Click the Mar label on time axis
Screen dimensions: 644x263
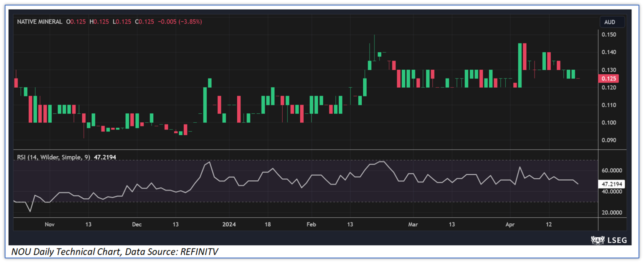(x=413, y=224)
